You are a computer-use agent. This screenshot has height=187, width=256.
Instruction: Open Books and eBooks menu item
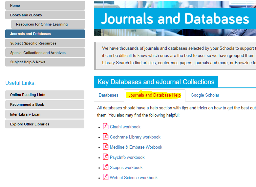(45, 15)
